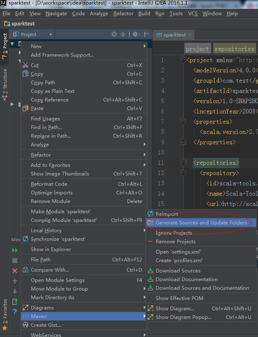The image size is (258, 337).
Task: Select Generate Sources and Update Folders
Action: [201, 223]
